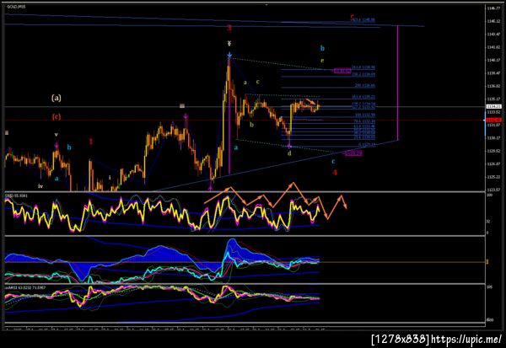Select the 100 Fibonacci level label
The width and height of the screenshot is (506, 348).
[365, 115]
